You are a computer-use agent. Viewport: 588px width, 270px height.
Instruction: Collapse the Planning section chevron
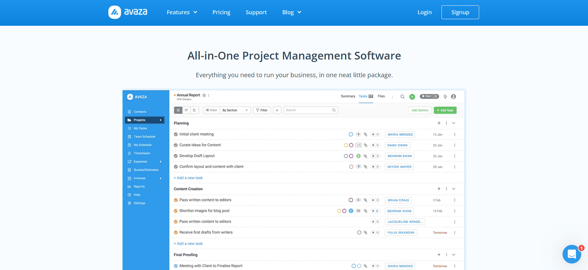(453, 123)
